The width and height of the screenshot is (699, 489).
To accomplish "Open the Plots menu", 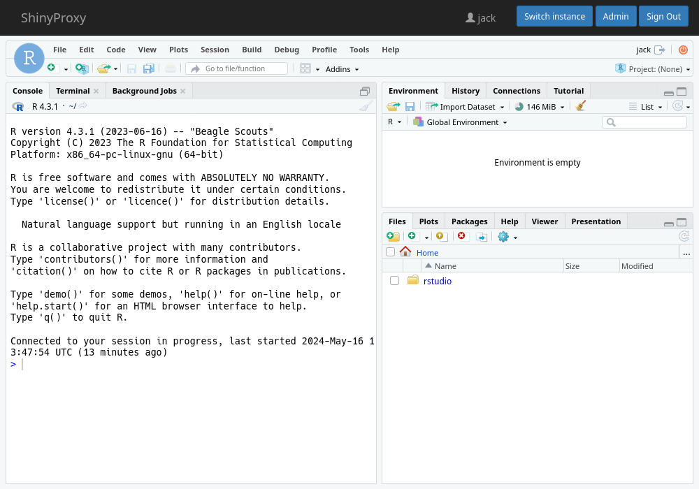I will pyautogui.click(x=178, y=50).
